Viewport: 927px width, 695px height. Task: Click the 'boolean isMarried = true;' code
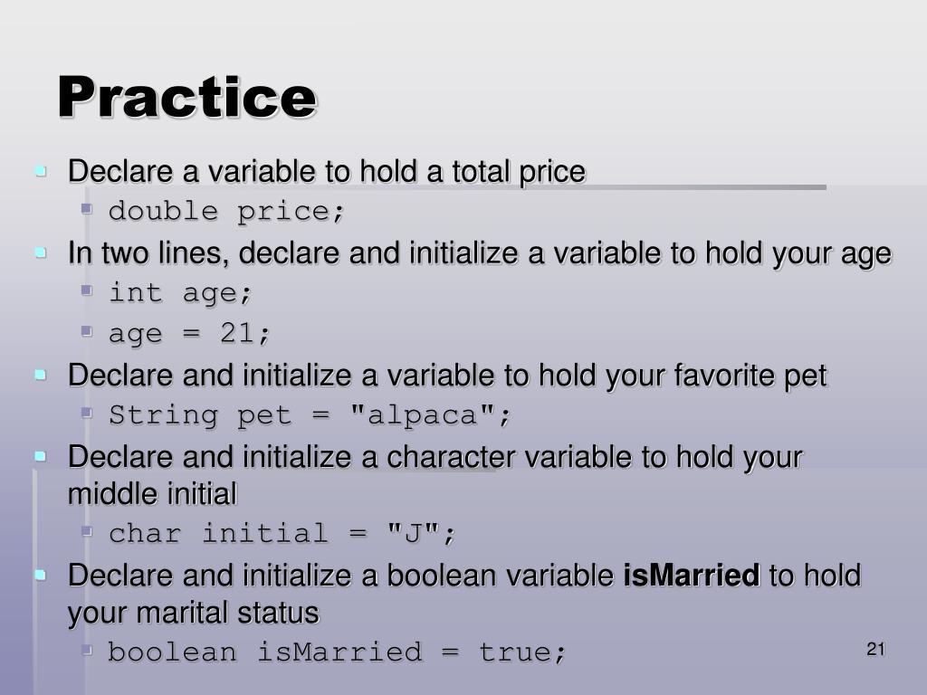point(337,652)
